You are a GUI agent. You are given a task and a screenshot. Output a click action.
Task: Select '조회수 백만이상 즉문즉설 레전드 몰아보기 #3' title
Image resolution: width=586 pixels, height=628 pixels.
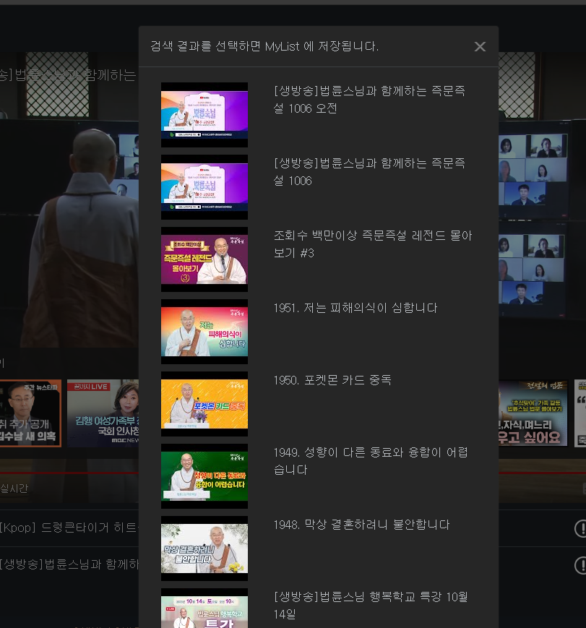click(373, 244)
